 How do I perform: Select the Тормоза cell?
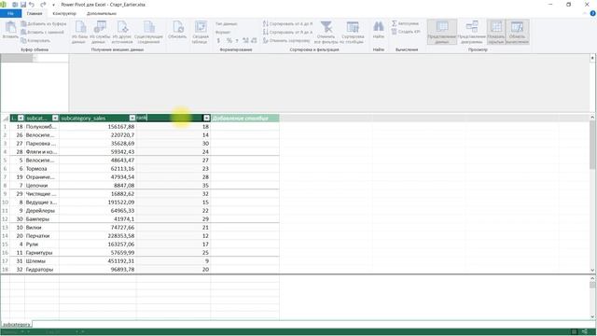(x=42, y=168)
